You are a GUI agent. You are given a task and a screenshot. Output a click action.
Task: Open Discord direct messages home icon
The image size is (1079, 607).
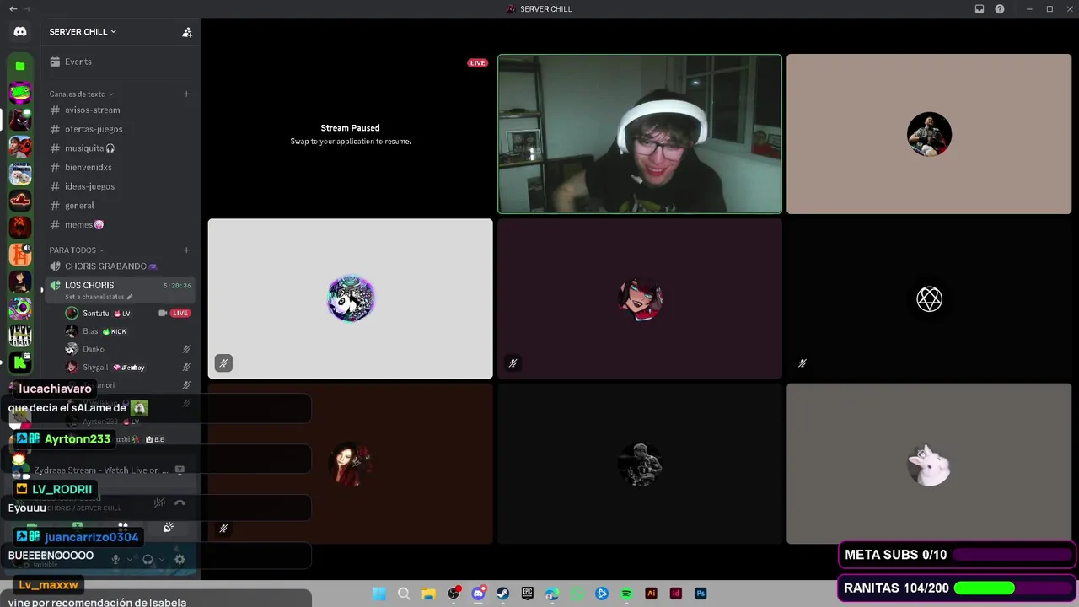[20, 31]
